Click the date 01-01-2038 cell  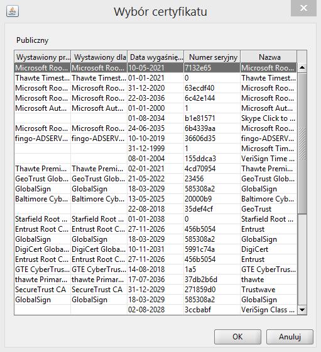(x=155, y=219)
